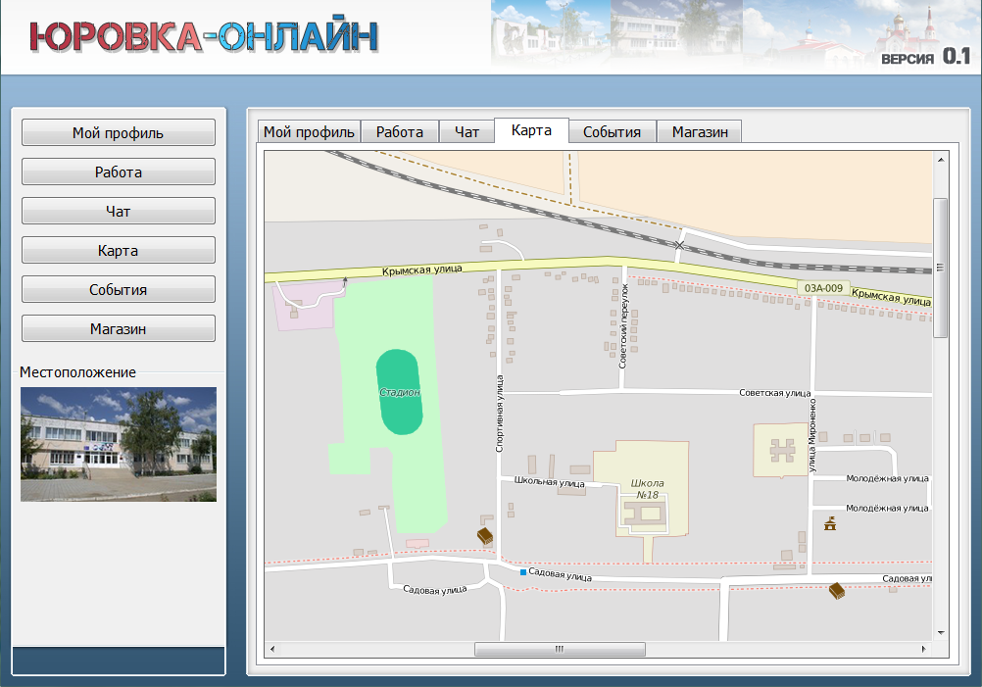Open Работа from the sidebar

tap(119, 172)
